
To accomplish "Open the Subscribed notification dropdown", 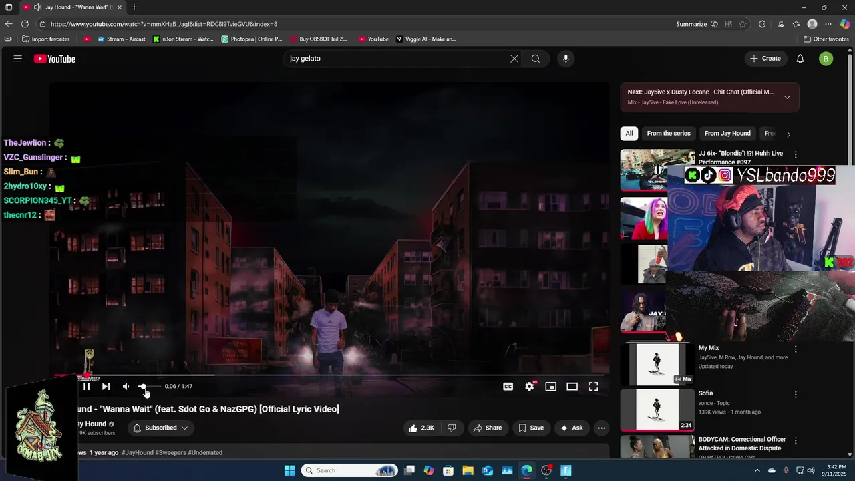I will pyautogui.click(x=160, y=428).
